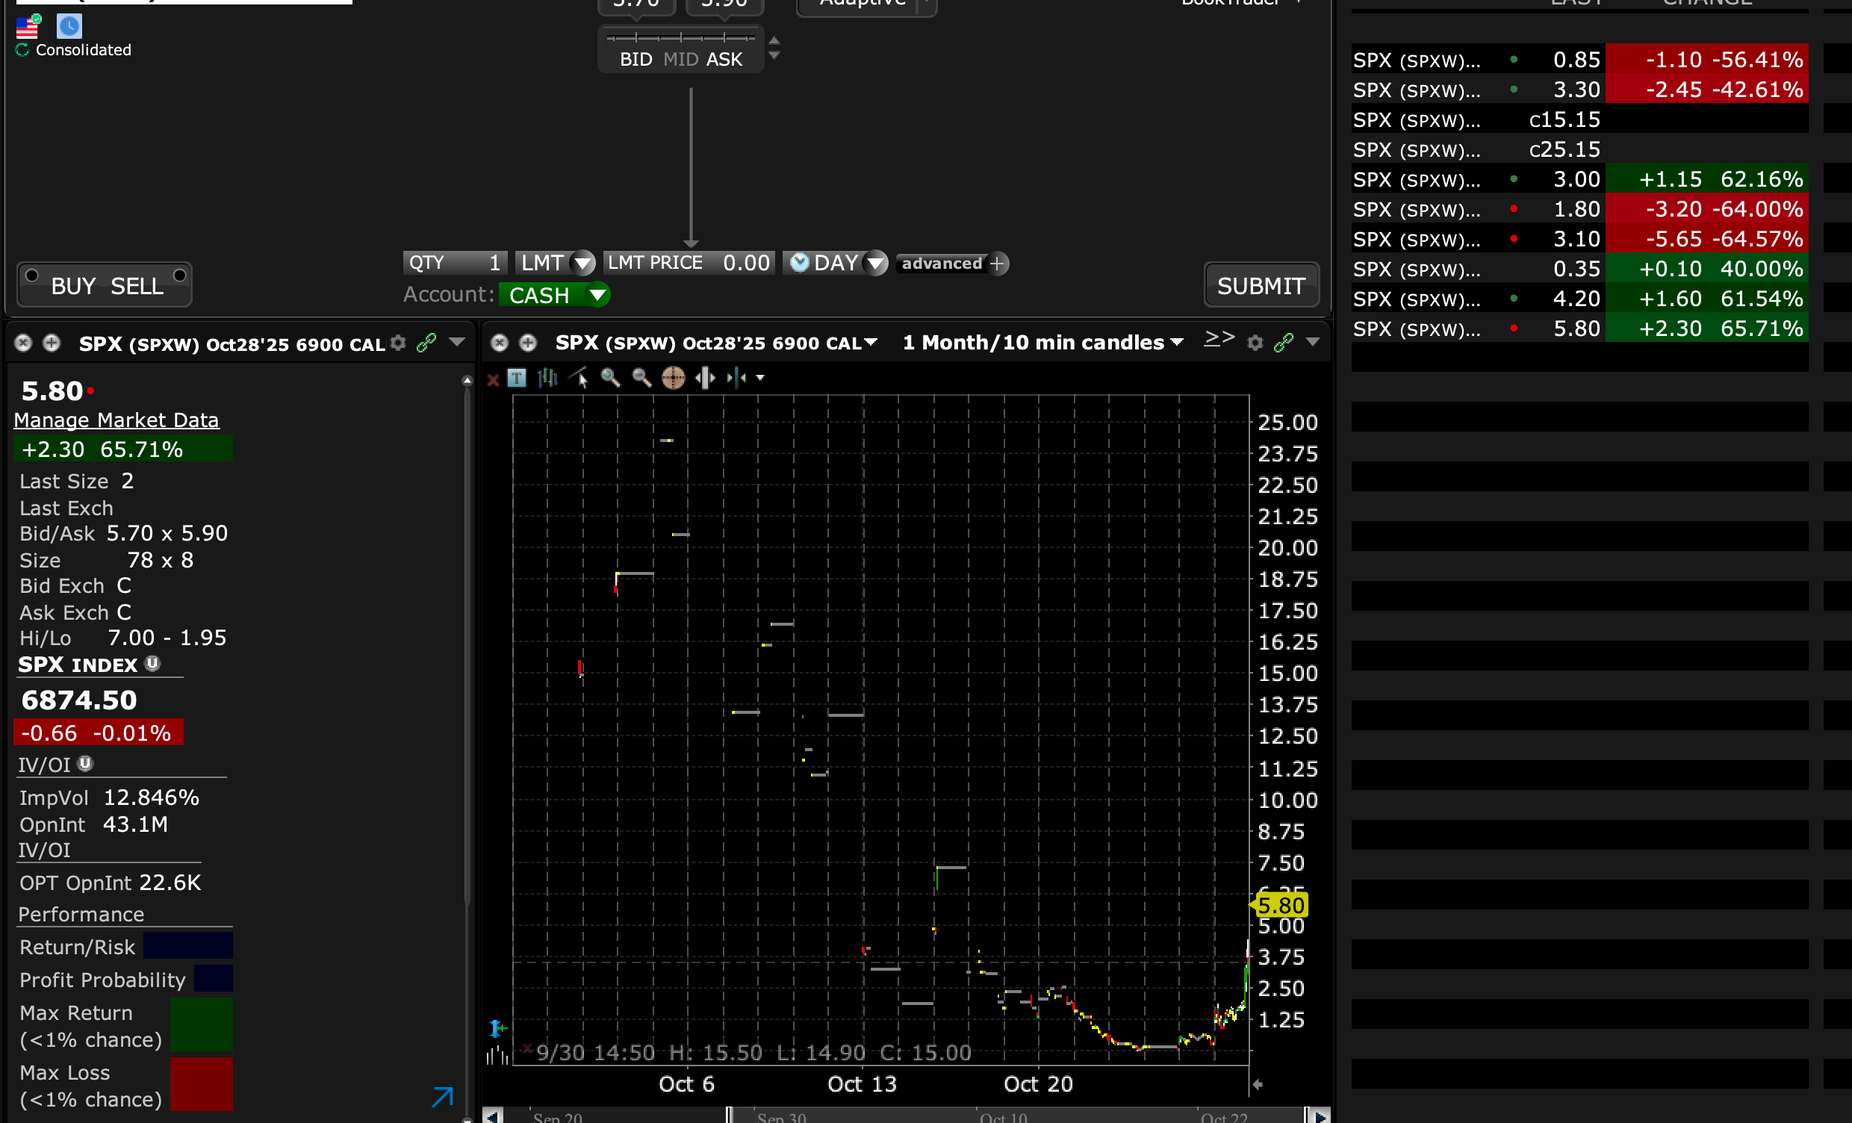Open the SPX Oct28'25 6900 CAL chart menu

coord(715,343)
